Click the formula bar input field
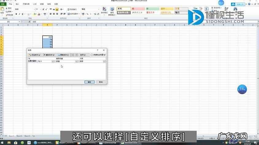Image resolution: width=259 pixels, height=145 pixels. coord(144,21)
